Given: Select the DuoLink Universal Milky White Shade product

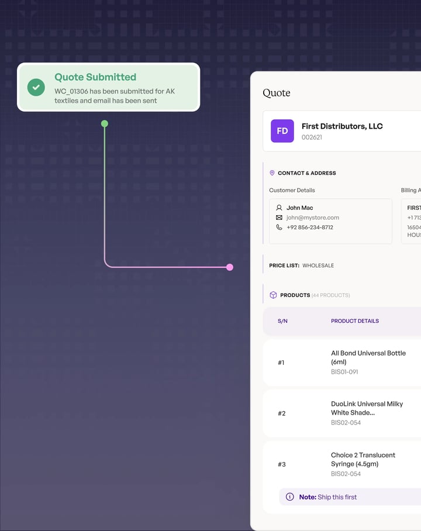Looking at the screenshot, I should tap(367, 408).
